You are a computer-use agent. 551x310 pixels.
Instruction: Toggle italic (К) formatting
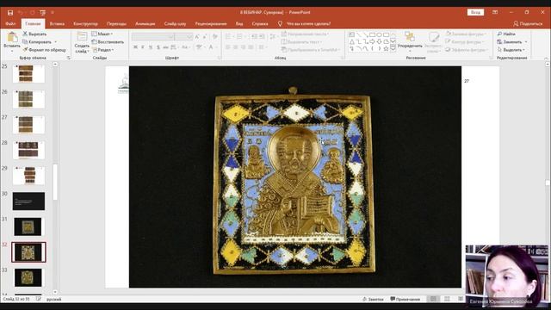point(143,47)
